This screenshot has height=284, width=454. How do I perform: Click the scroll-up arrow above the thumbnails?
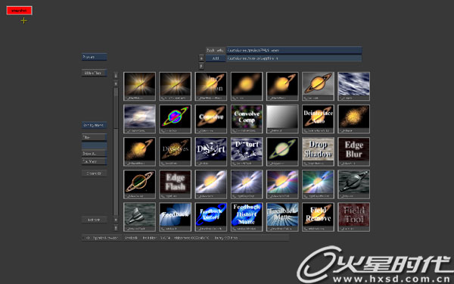[x=116, y=83]
